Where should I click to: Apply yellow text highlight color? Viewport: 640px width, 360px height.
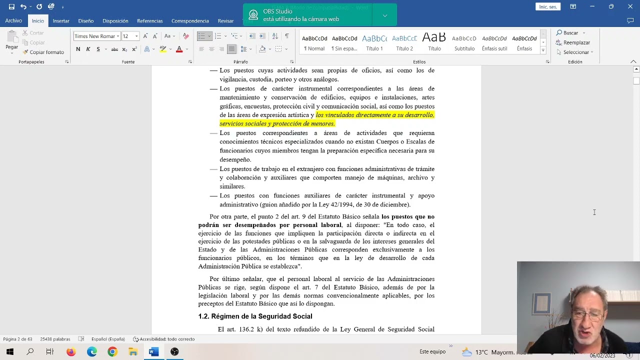tap(162, 49)
